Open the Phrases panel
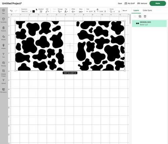168x144 pixels. pyautogui.click(x=3, y=64)
